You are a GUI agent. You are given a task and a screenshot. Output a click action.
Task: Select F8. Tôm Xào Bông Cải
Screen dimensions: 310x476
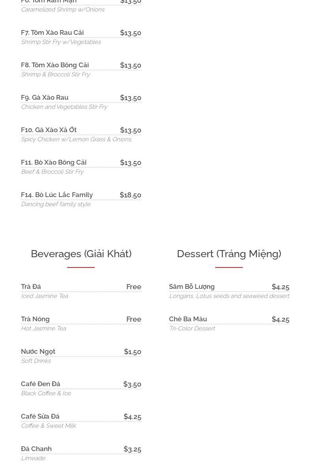(54, 65)
